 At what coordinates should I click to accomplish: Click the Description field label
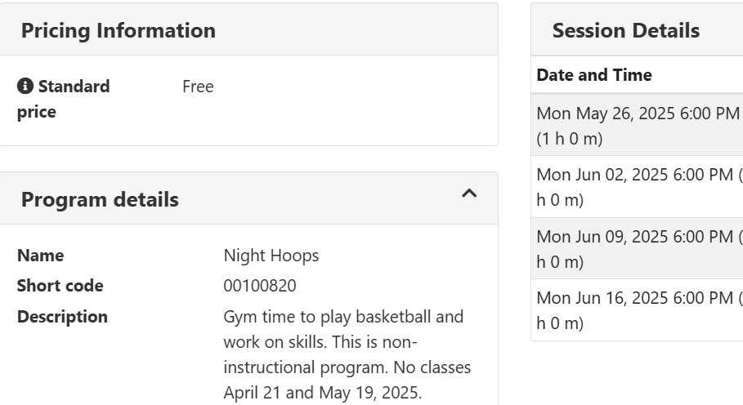[62, 317]
